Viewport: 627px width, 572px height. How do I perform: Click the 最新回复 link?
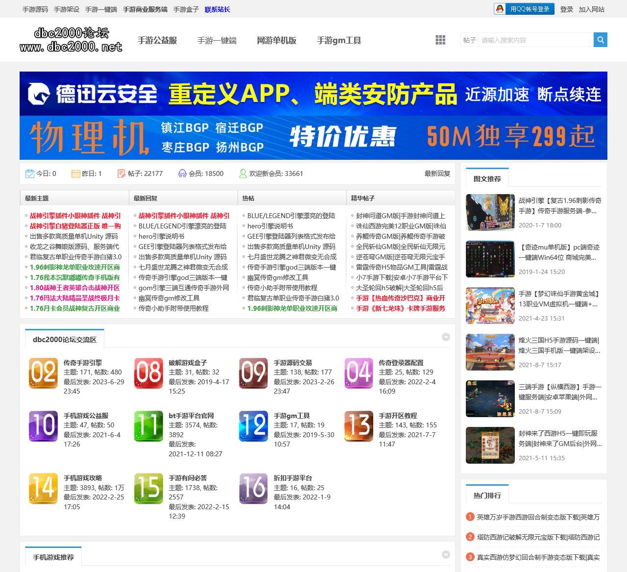(x=437, y=174)
